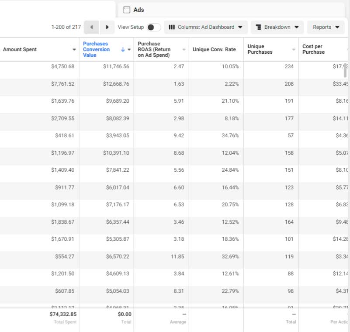Select conversion value $5,305.87 cell

tap(118, 239)
